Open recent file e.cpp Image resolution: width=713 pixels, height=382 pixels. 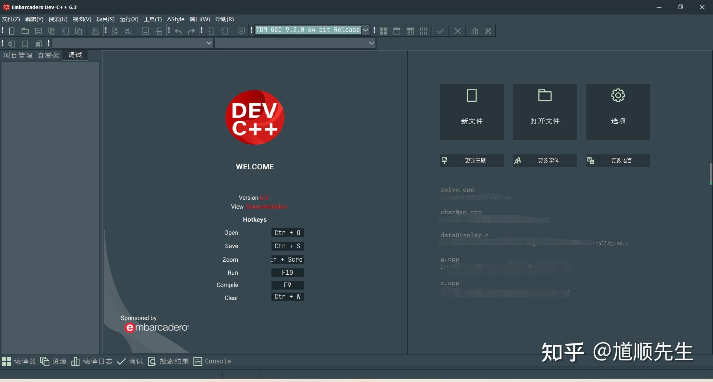(x=450, y=283)
